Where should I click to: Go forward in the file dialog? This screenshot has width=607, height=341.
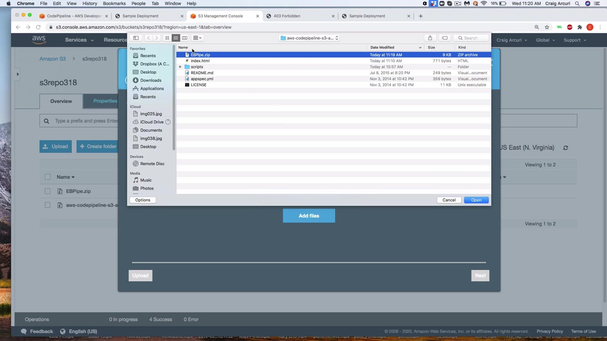[156, 38]
